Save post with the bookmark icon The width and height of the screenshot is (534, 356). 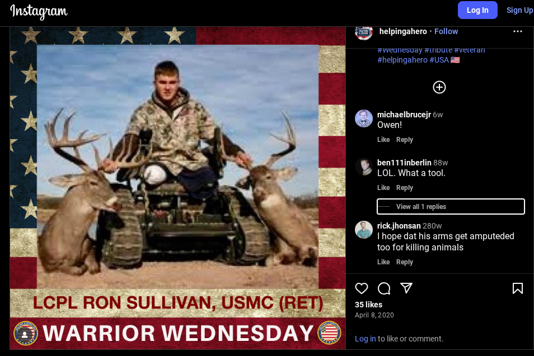517,288
